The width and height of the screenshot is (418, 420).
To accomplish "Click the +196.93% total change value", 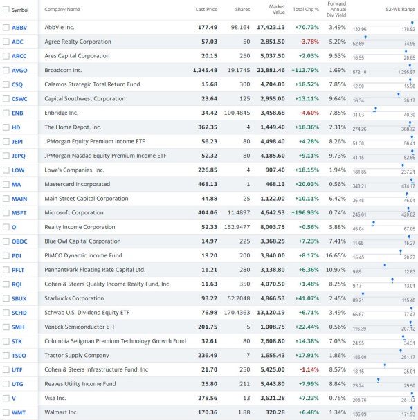I will 305,212.
